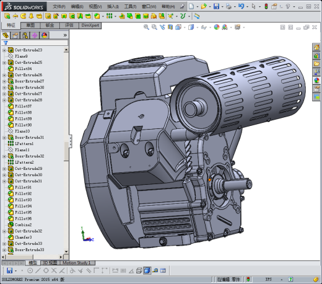Viewport: 322px width, 284px height.
Task: Expand the Cut-Extrude23 feature node
Action: coord(4,50)
